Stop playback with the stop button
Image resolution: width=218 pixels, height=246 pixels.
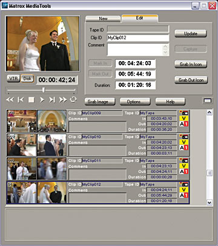[x=31, y=100]
